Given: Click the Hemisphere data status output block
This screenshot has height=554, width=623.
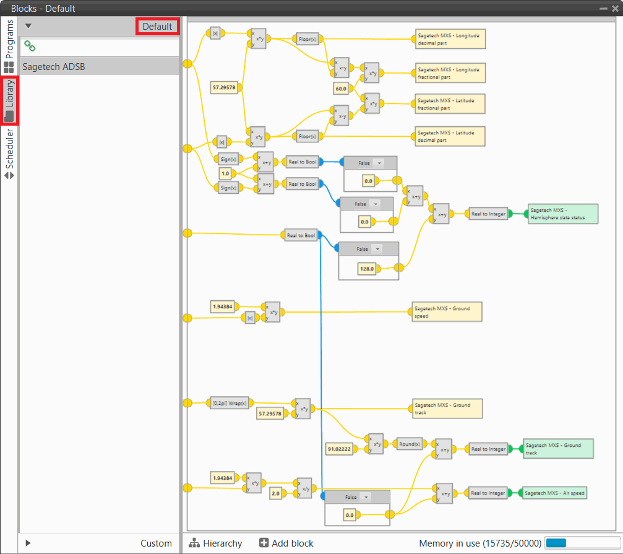Looking at the screenshot, I should point(562,214).
